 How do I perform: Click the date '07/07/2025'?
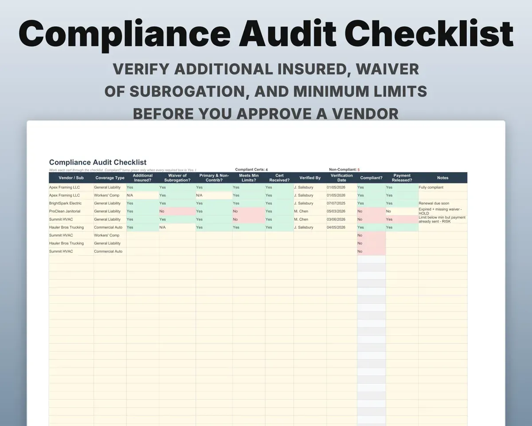tap(342, 203)
